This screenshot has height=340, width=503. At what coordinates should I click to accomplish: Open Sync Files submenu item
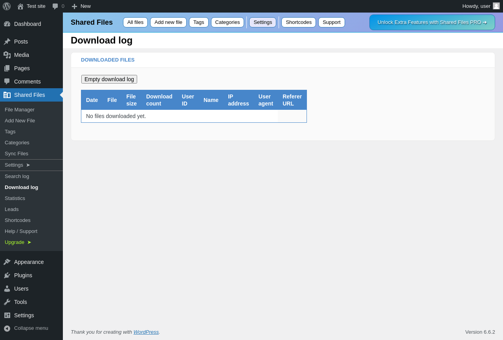[x=31, y=154]
